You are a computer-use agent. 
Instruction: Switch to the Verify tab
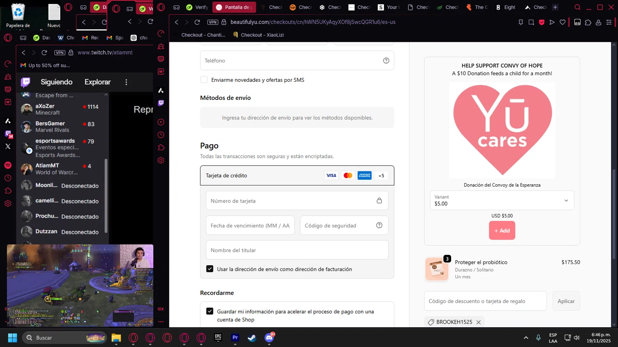click(197, 7)
